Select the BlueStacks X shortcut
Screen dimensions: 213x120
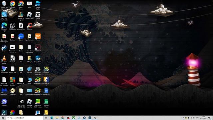[x=38, y=81]
